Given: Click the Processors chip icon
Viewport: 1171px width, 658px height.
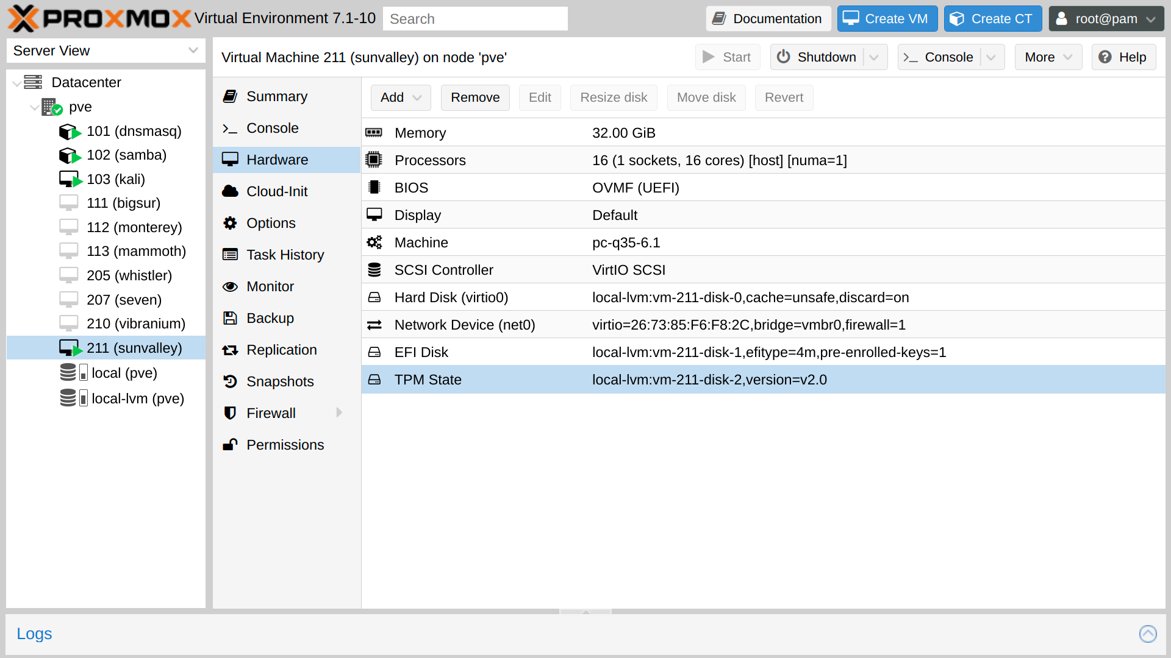Looking at the screenshot, I should coord(374,160).
